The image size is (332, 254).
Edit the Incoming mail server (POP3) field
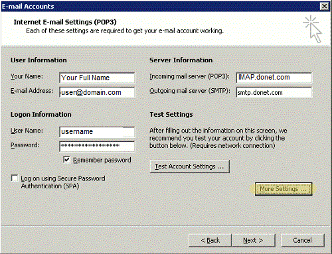(x=274, y=78)
